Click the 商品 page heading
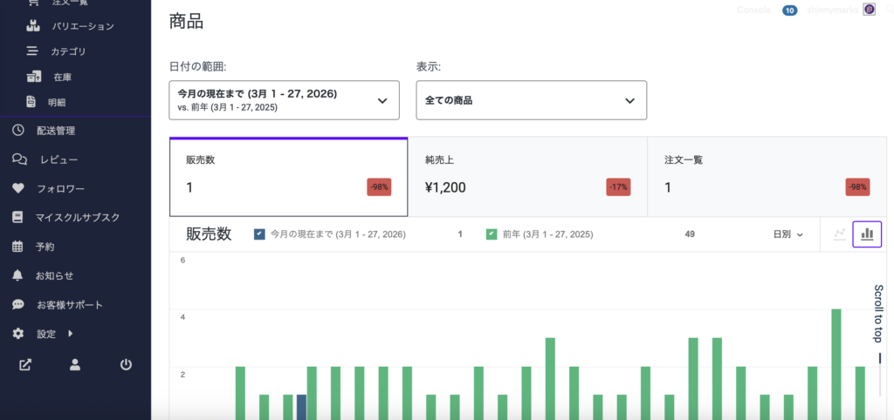 click(x=187, y=22)
